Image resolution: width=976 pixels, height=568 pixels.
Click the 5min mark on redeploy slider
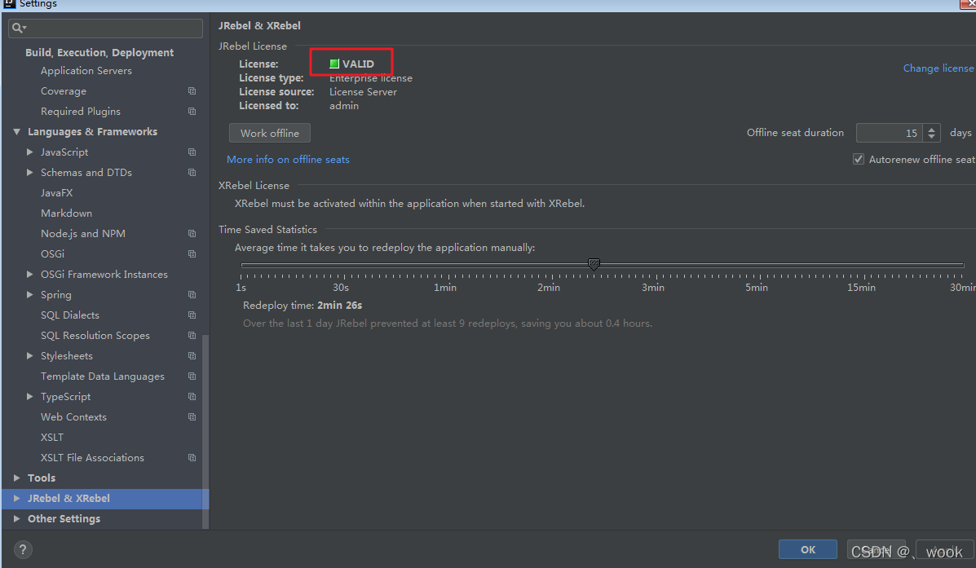point(757,288)
